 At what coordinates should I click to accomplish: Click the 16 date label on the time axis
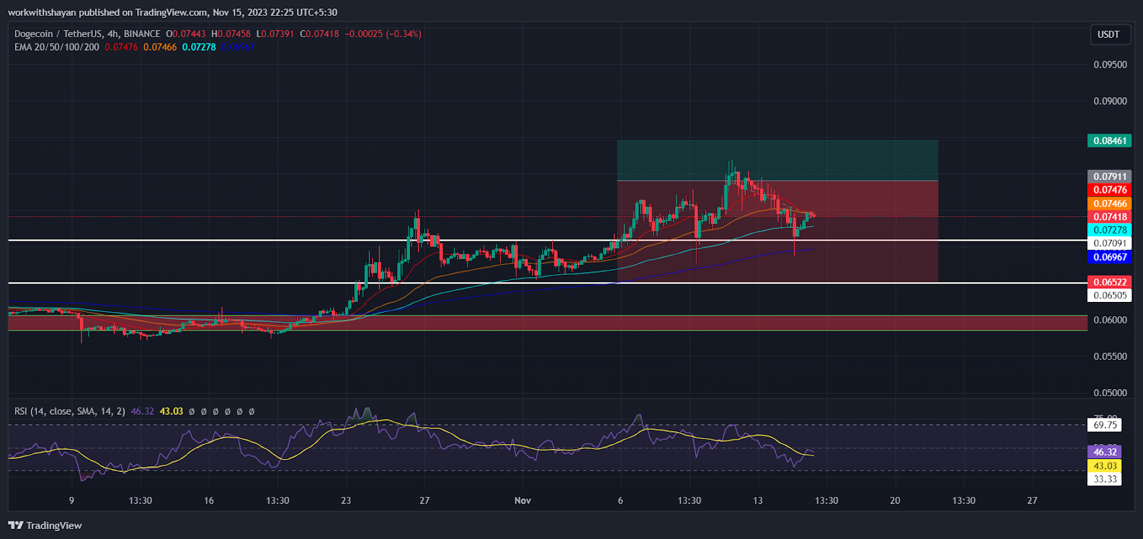pyautogui.click(x=209, y=500)
